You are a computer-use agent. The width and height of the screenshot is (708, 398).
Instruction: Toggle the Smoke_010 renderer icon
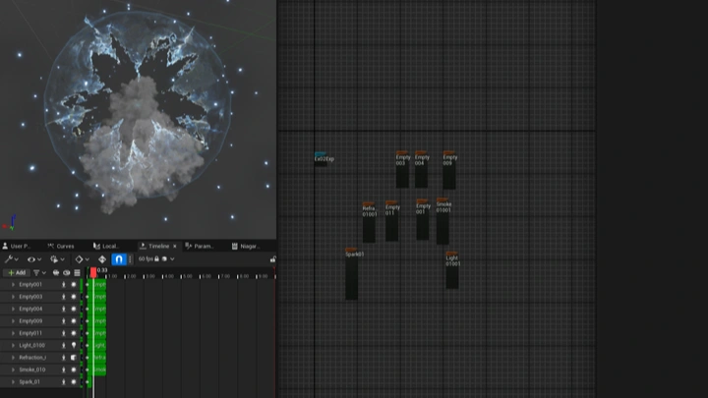coord(73,370)
